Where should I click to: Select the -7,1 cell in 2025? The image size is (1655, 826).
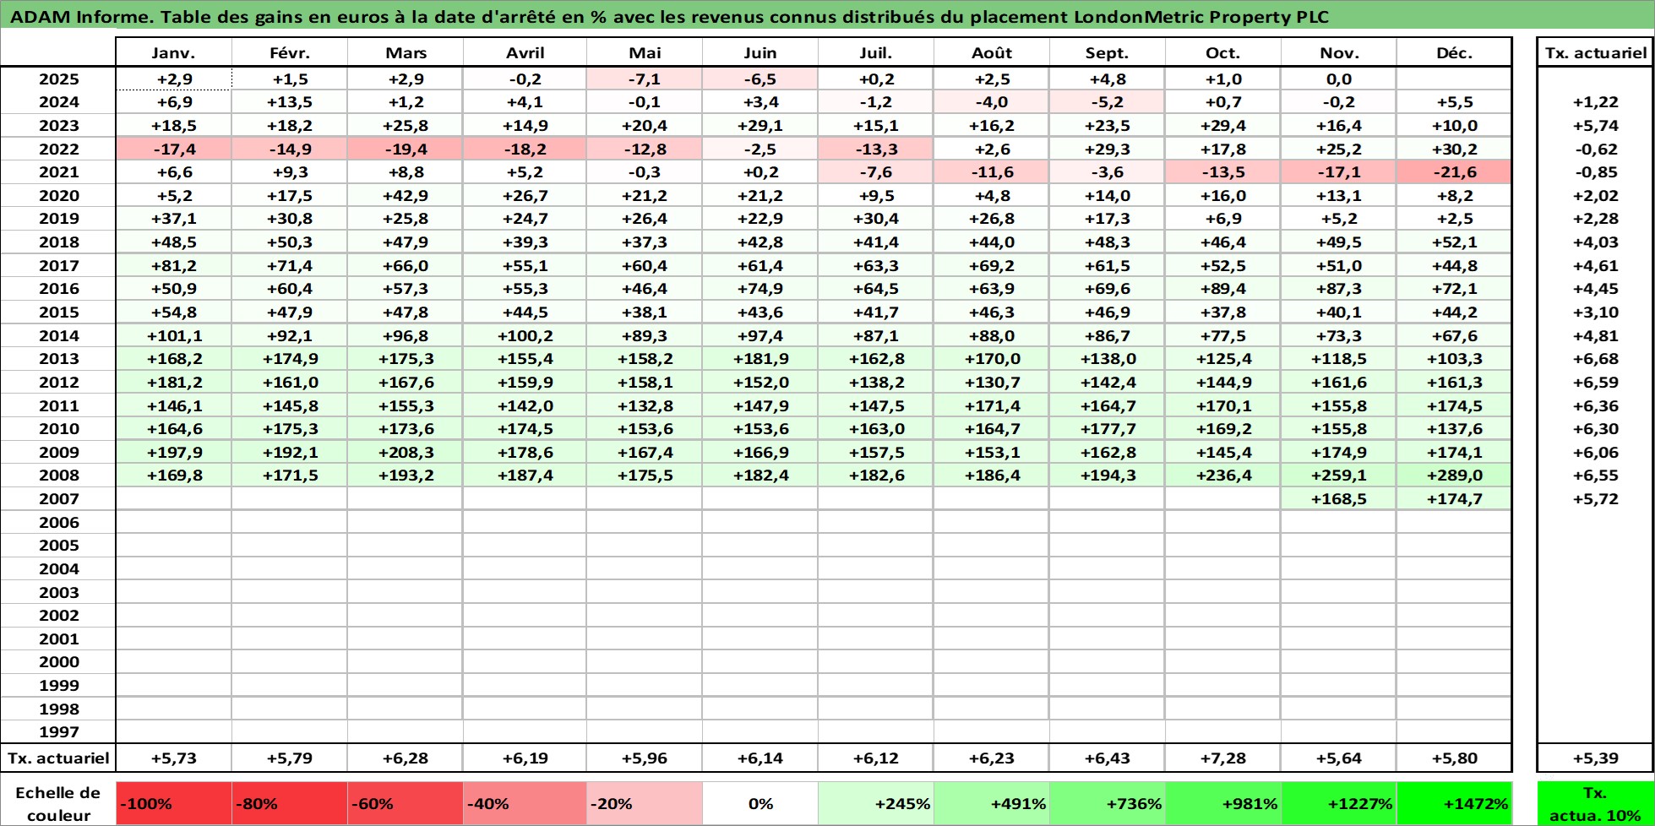tap(645, 79)
